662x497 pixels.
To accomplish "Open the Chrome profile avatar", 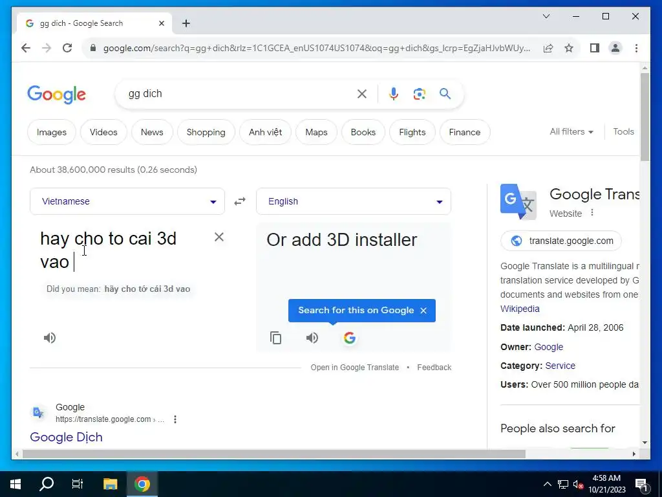I will [615, 48].
